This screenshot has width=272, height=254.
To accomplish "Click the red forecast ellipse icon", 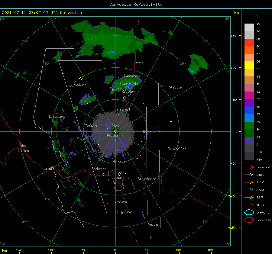I will pos(249,220).
